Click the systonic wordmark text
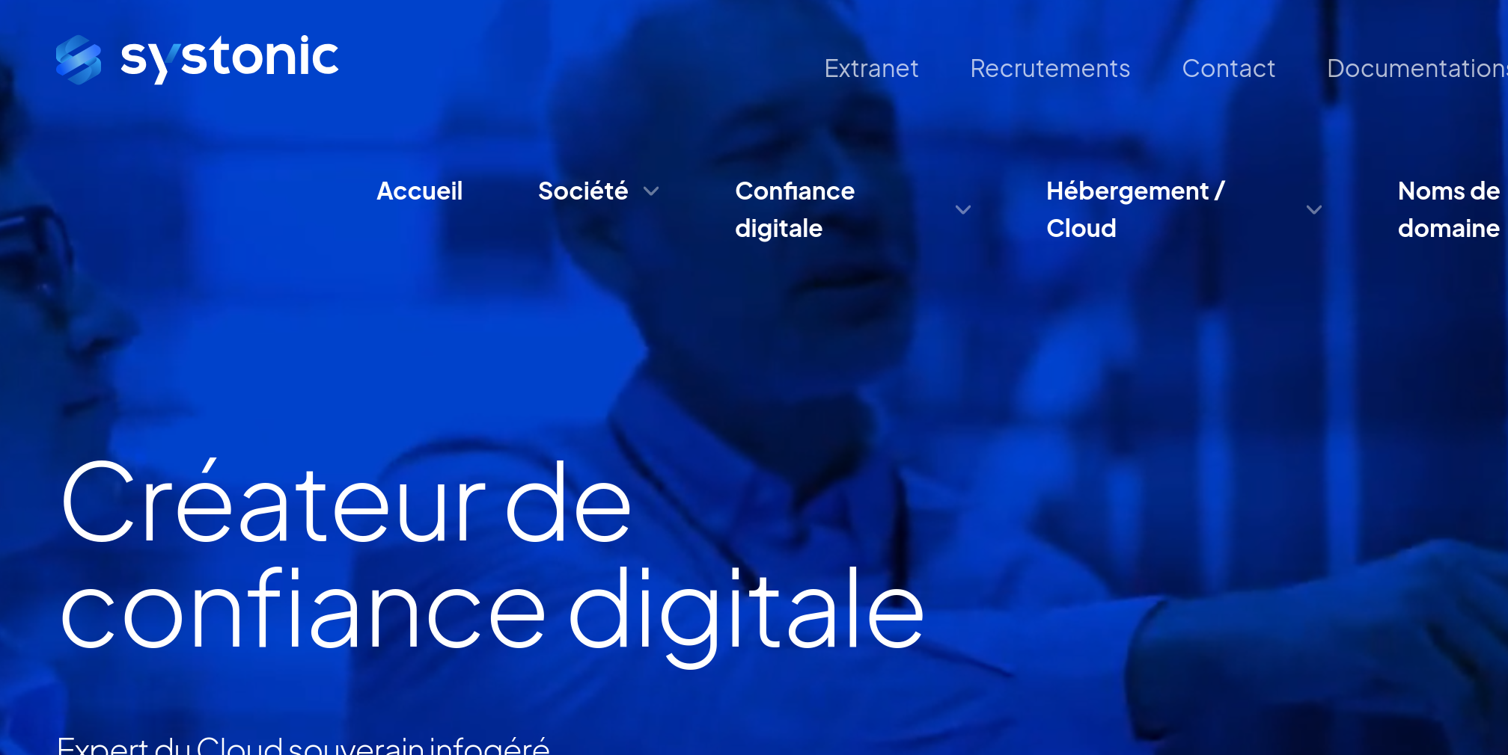Image resolution: width=1508 pixels, height=755 pixels. pyautogui.click(x=230, y=58)
